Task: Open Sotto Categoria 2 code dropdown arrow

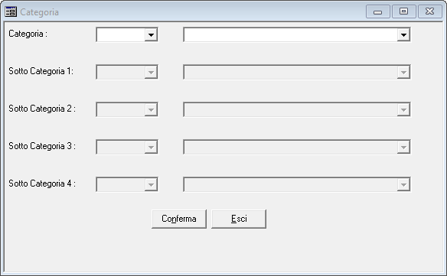Action: (x=151, y=109)
